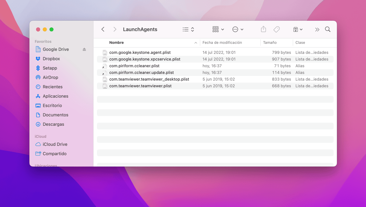Eject Google Drive in the sidebar
This screenshot has height=207, width=366.
pos(84,49)
